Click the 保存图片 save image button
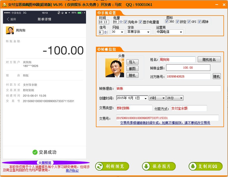The height and width of the screenshot is (177, 228). point(159,166)
